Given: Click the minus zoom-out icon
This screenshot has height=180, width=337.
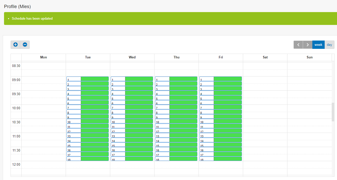Looking at the screenshot, I should [x=25, y=45].
